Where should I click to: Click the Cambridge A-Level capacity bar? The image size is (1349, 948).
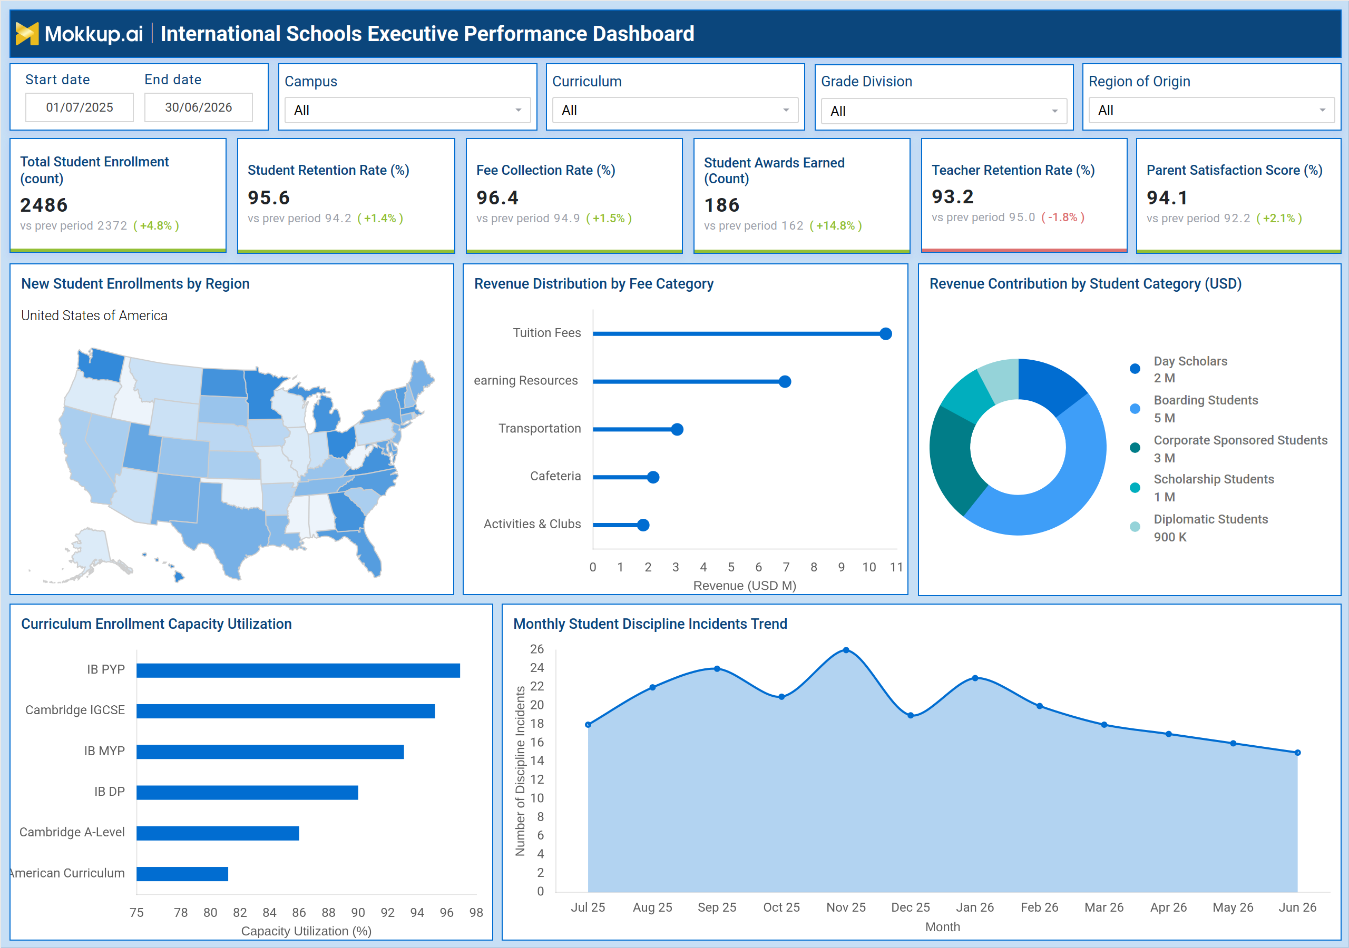[x=218, y=833]
